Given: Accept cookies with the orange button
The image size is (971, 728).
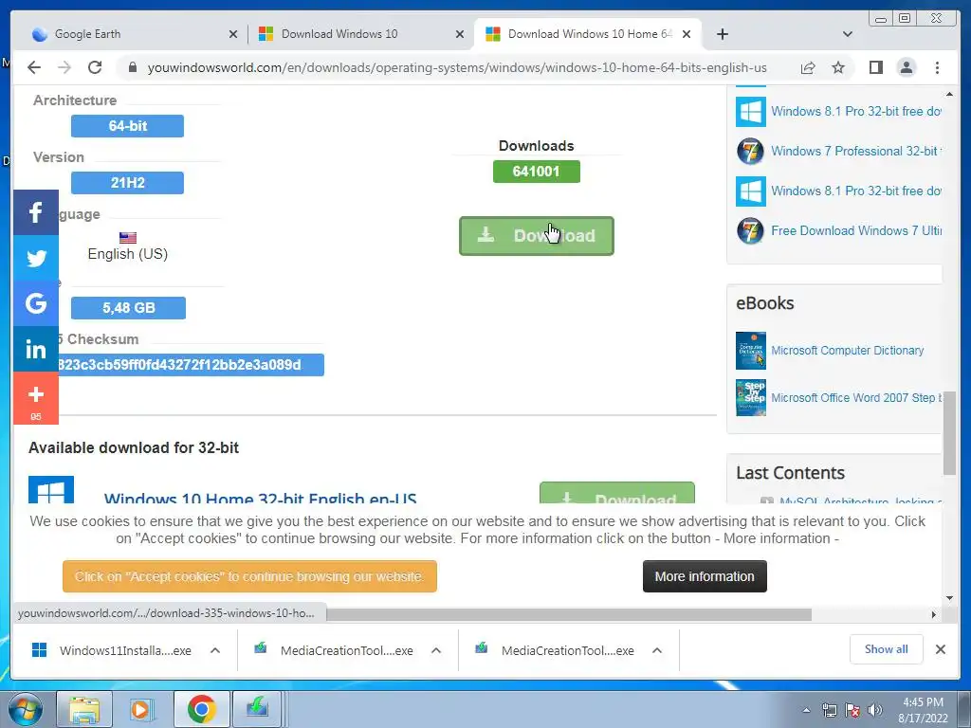Looking at the screenshot, I should click(249, 576).
